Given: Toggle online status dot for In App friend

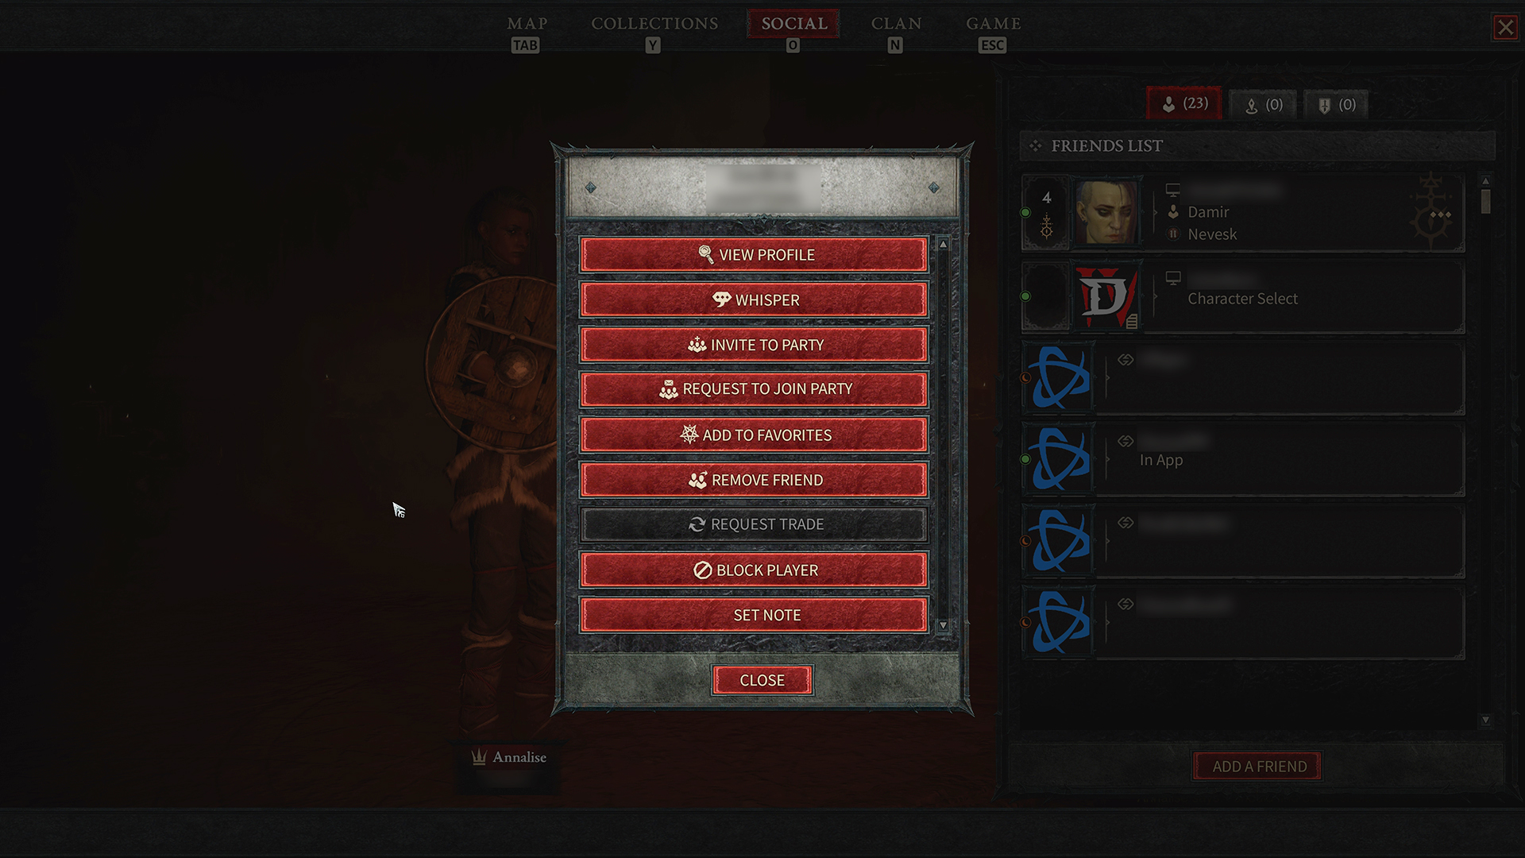Looking at the screenshot, I should click(x=1023, y=460).
